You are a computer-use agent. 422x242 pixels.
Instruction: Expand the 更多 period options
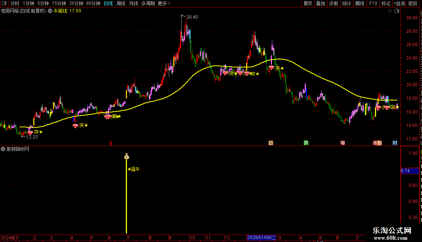164,3
